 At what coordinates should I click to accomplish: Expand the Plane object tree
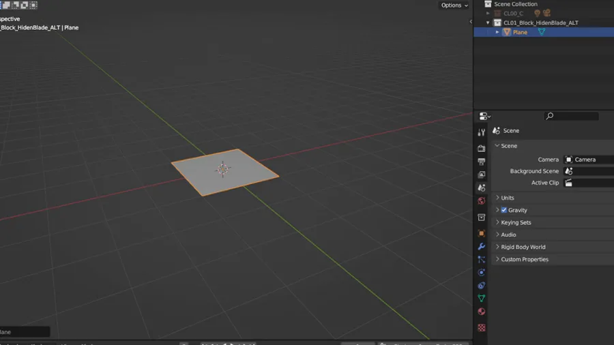point(497,32)
